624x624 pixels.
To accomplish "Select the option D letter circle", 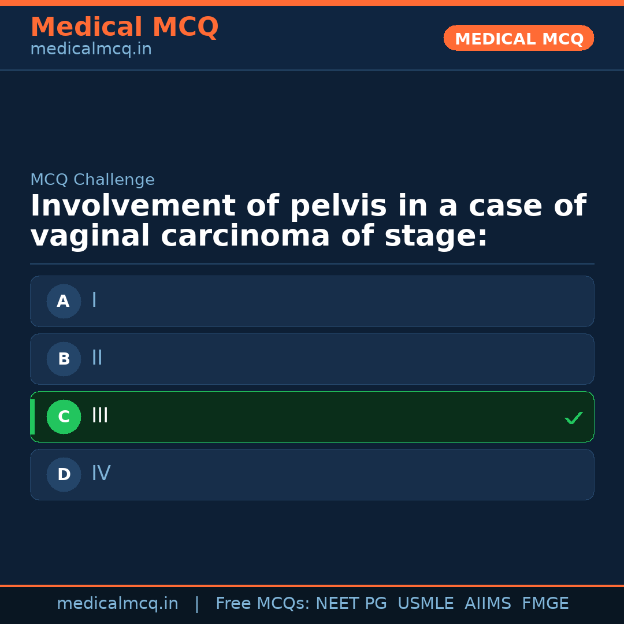I will [x=64, y=474].
